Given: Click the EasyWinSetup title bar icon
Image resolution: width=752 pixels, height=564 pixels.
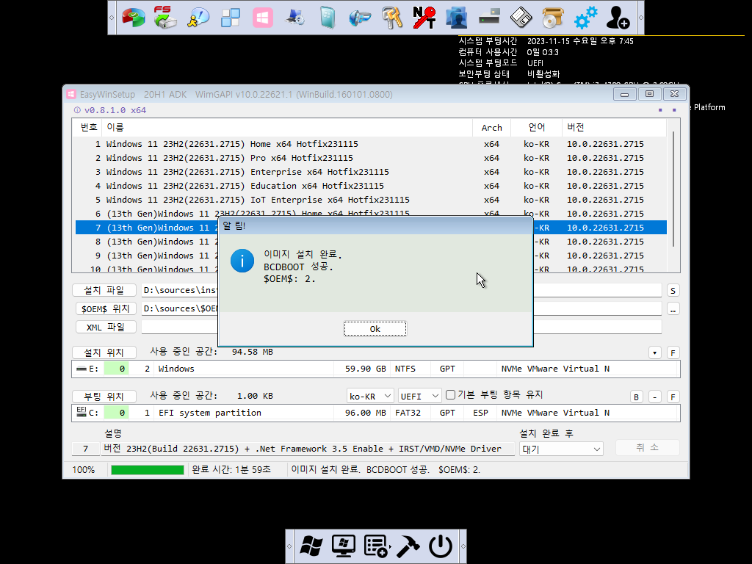Looking at the screenshot, I should coord(71,95).
